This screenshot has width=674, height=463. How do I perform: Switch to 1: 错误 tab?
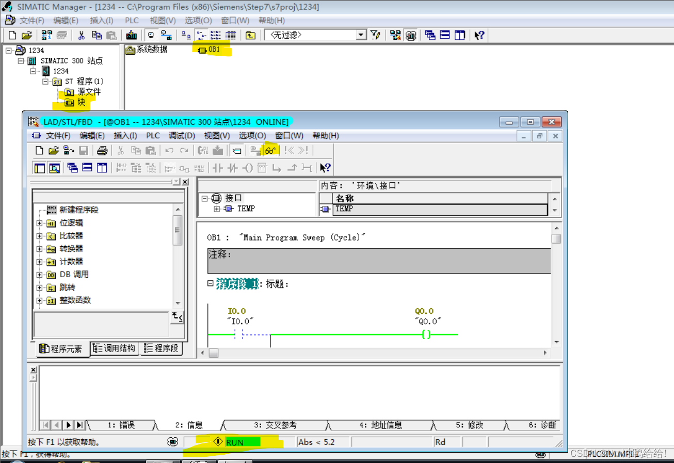click(x=121, y=425)
